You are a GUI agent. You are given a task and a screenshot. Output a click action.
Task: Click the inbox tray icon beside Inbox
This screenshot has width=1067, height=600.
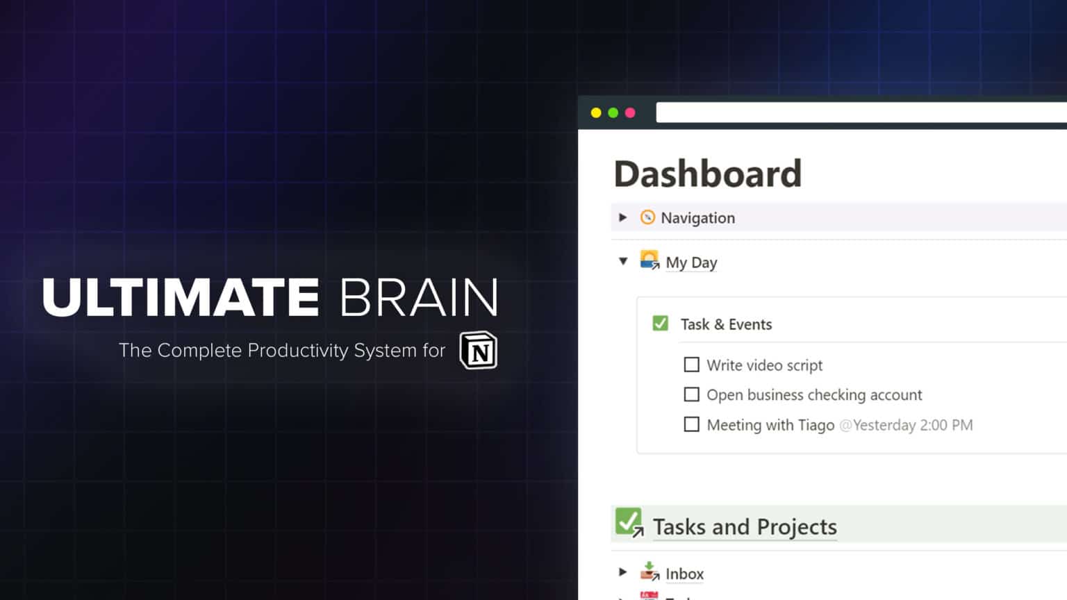[x=650, y=572]
